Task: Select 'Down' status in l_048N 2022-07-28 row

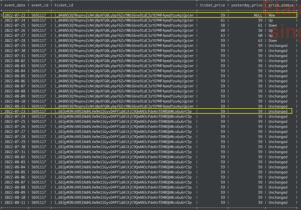Action: (273, 41)
